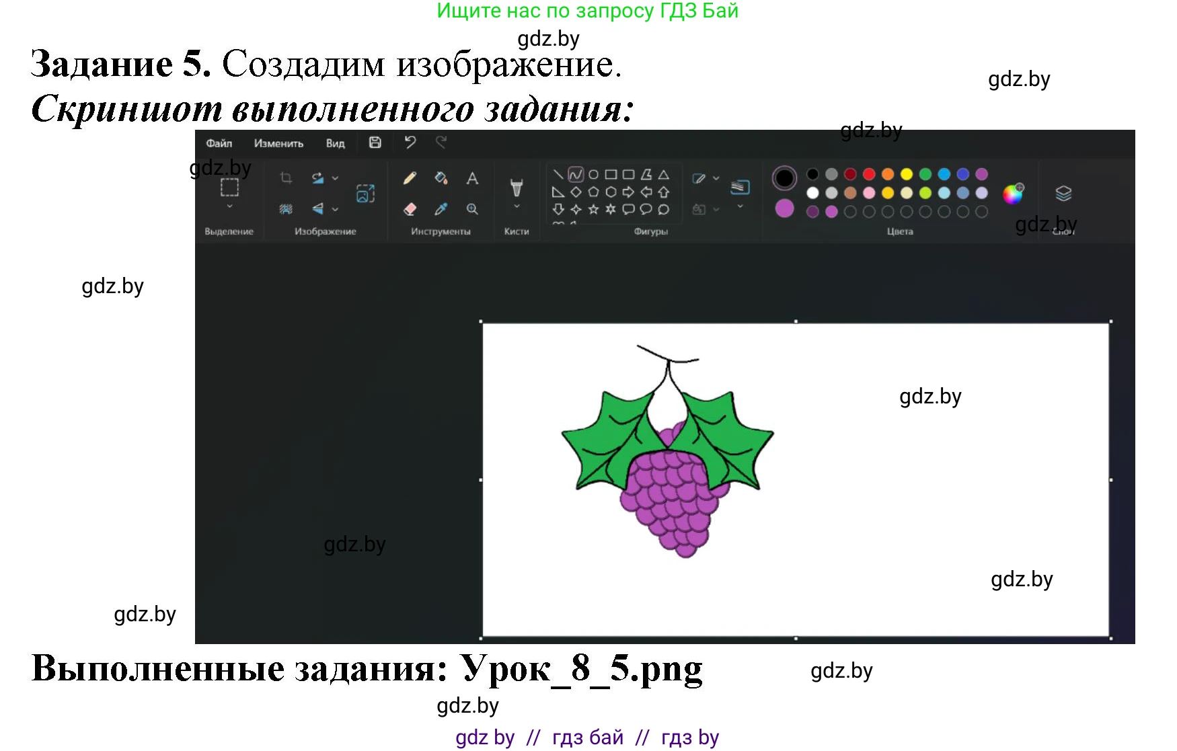Click the Save disk icon
Viewport: 1177px width, 751px height.
[x=375, y=143]
